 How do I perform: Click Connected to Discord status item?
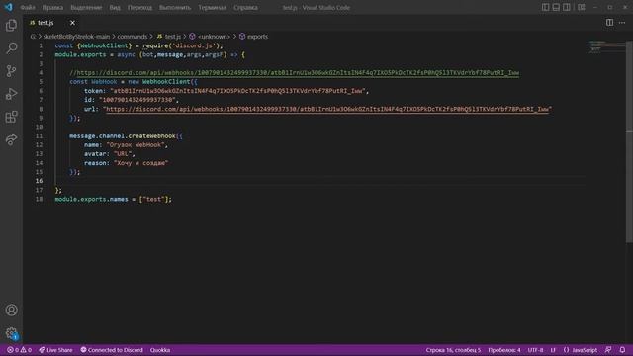[x=112, y=350]
